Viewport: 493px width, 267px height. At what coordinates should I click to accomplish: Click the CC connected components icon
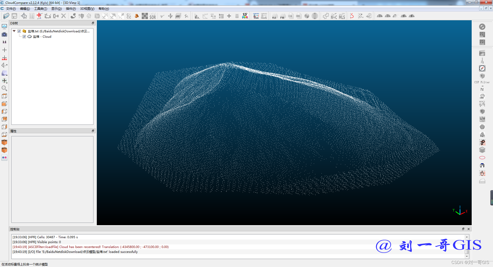[x=129, y=16]
